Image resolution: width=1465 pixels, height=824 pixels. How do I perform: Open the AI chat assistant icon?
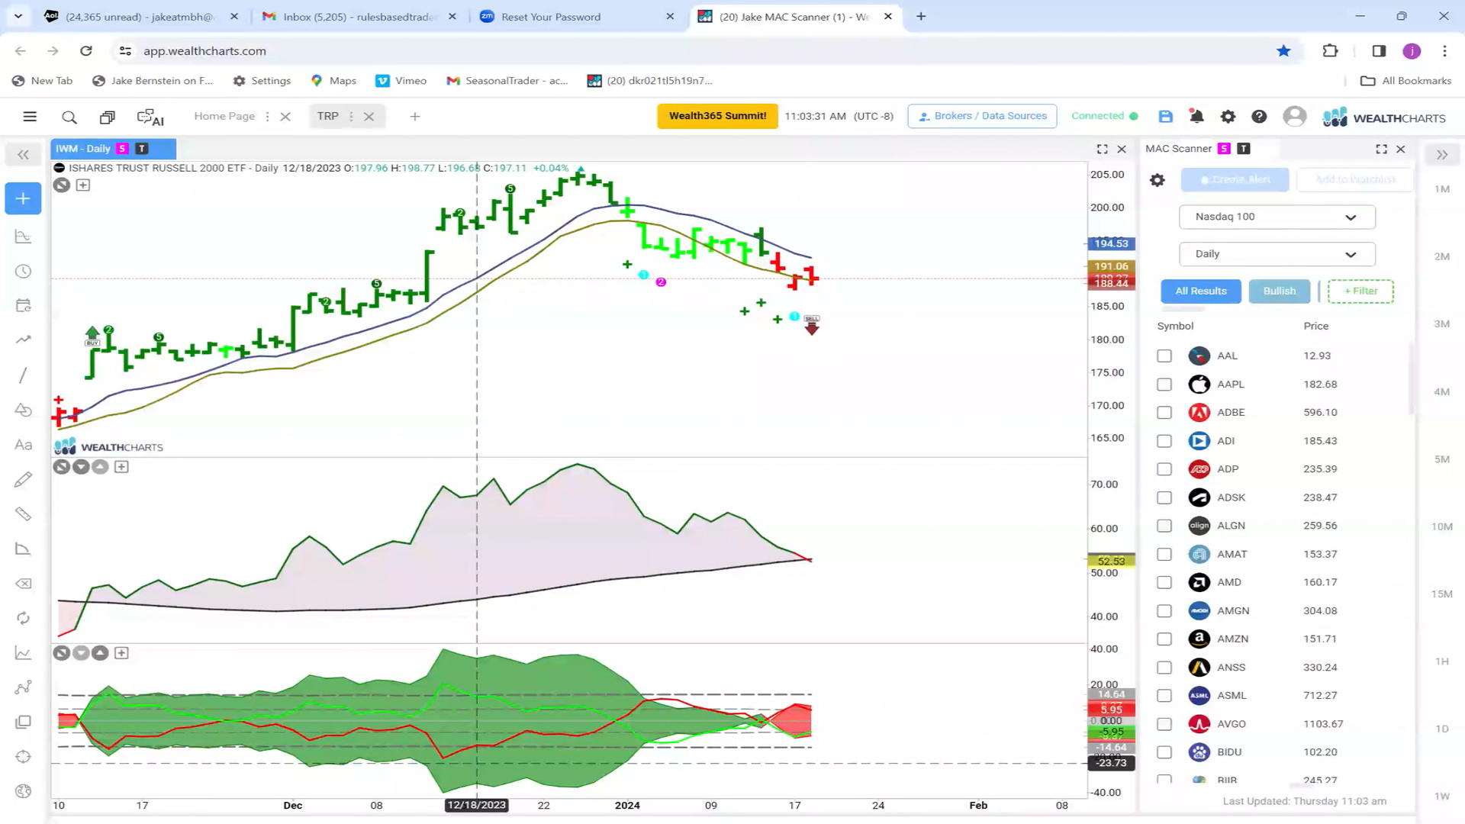[x=150, y=117]
